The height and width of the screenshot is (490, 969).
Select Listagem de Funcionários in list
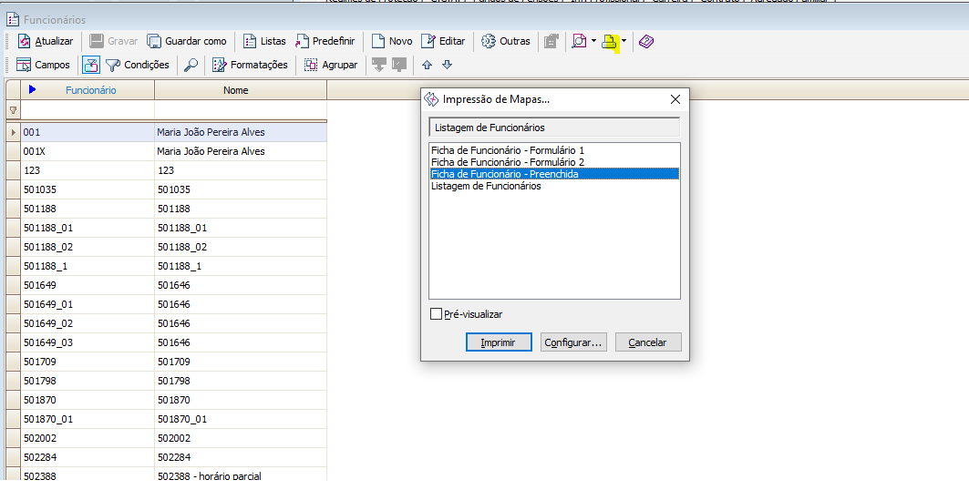click(486, 186)
